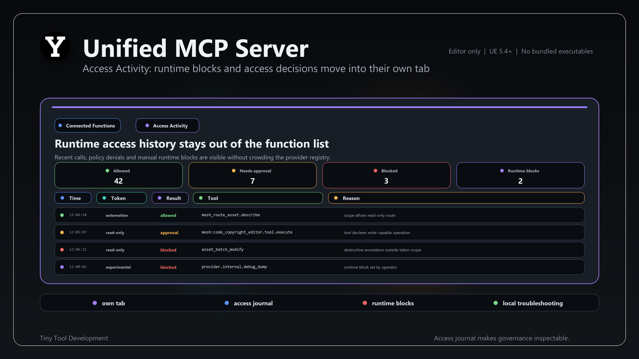Select provider.internal.debug_dump entry
The height and width of the screenshot is (359, 639).
coord(234,267)
